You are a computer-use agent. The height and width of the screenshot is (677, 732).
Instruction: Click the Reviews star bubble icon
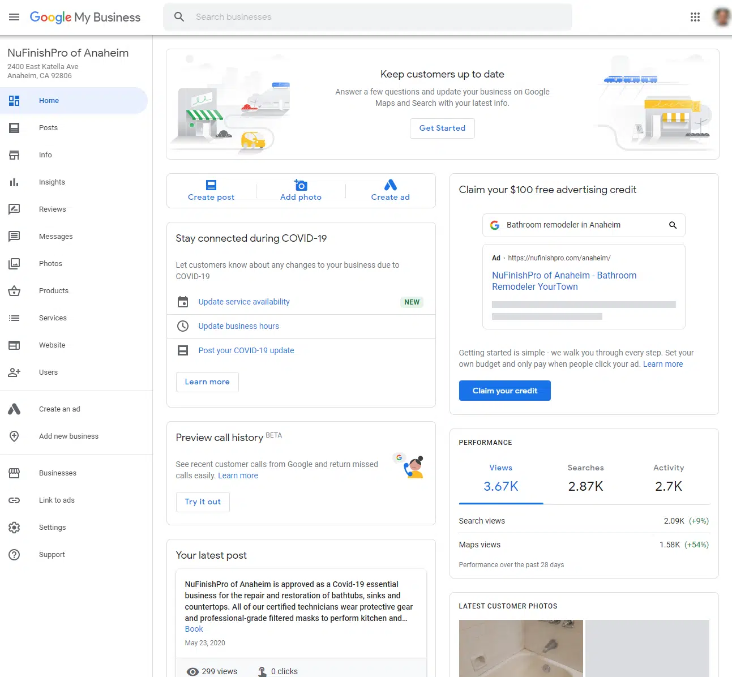[x=14, y=209]
